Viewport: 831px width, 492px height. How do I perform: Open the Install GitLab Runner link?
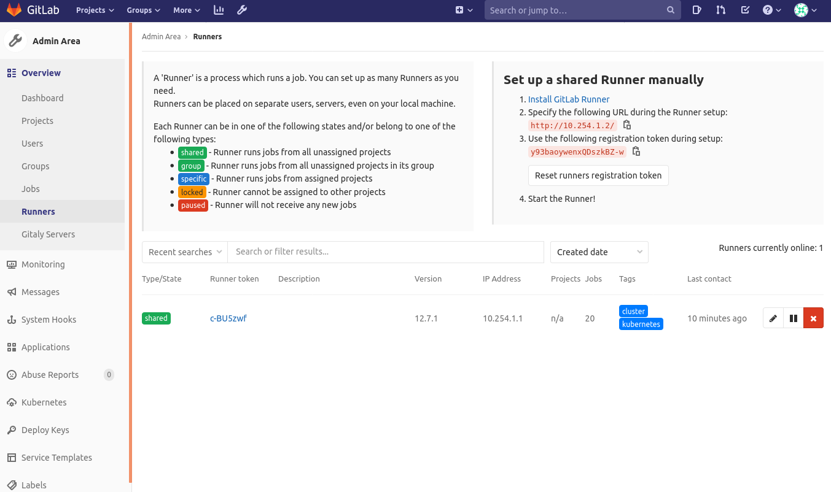(569, 99)
